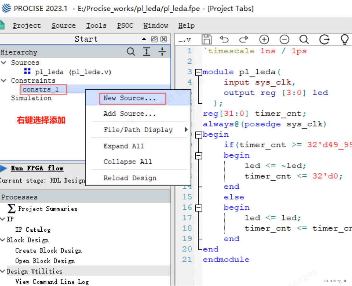Float the Start panel with the restore icon

point(154,39)
